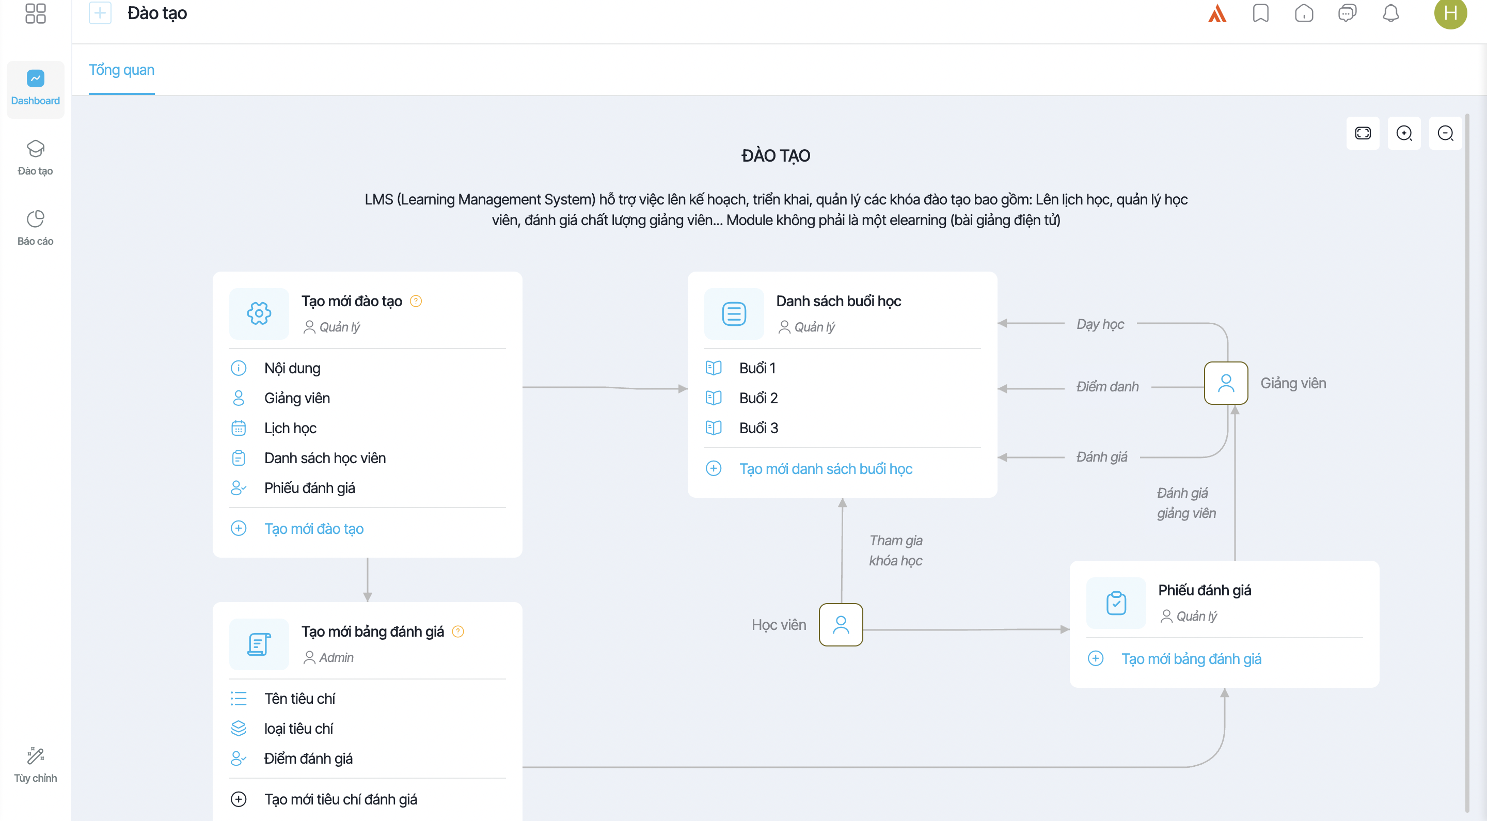
Task: Click the home icon in header
Action: tap(1304, 13)
